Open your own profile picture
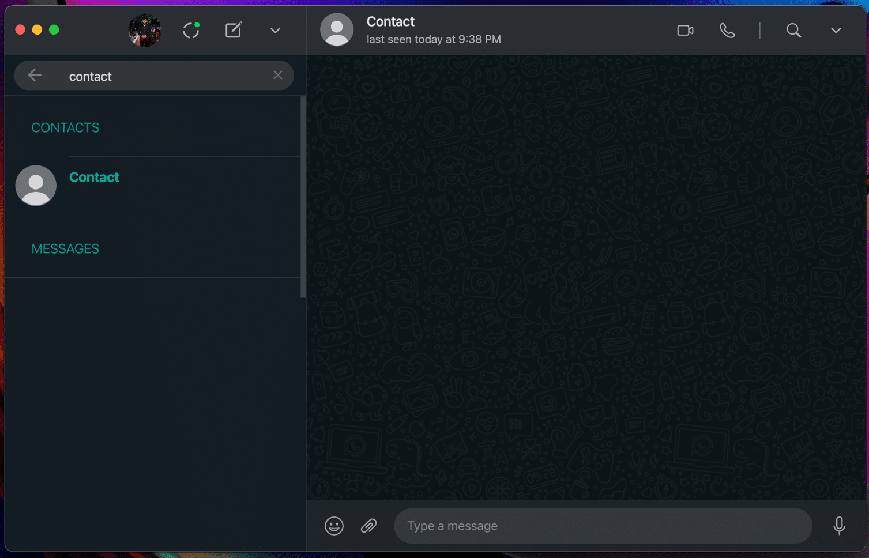The width and height of the screenshot is (869, 558). [x=144, y=30]
